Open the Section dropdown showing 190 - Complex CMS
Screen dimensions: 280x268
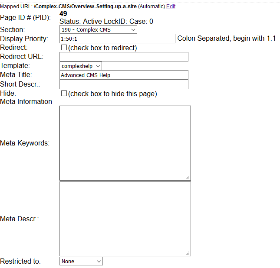pyautogui.click(x=98, y=30)
